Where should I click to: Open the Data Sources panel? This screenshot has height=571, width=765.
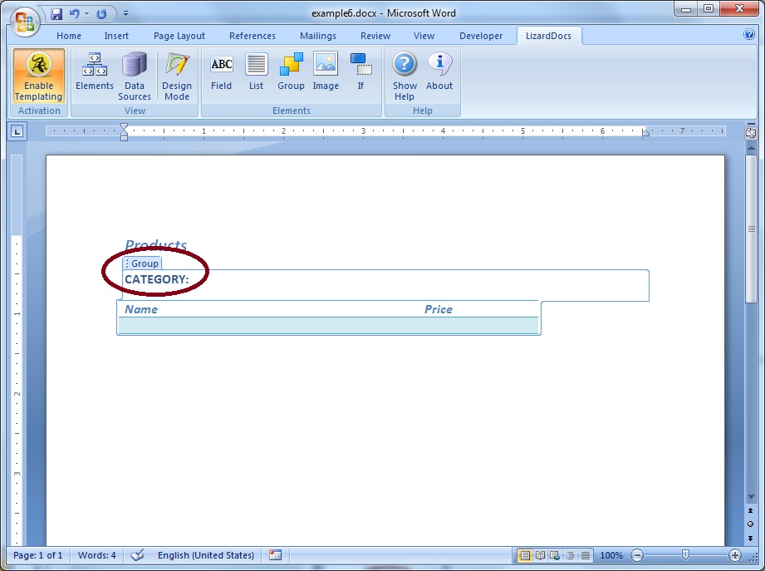[134, 76]
